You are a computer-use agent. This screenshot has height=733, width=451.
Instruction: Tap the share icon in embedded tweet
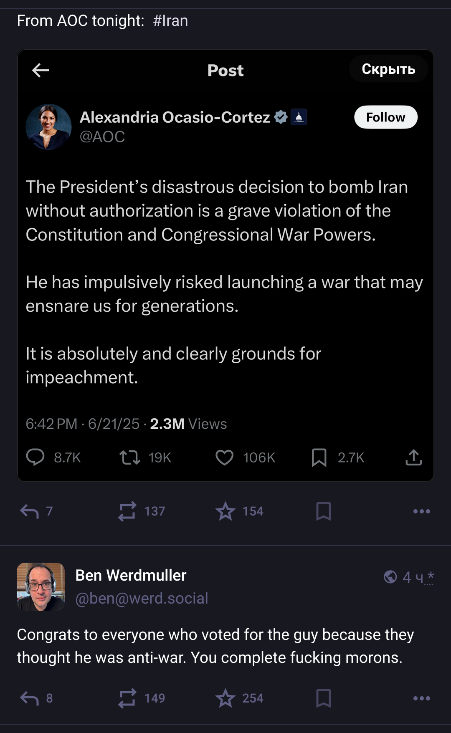click(x=413, y=457)
